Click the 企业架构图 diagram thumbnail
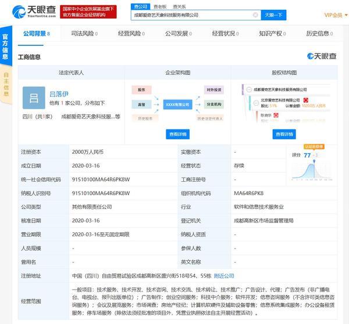Image resolution: width=349 pixels, height=324 pixels. pyautogui.click(x=177, y=104)
